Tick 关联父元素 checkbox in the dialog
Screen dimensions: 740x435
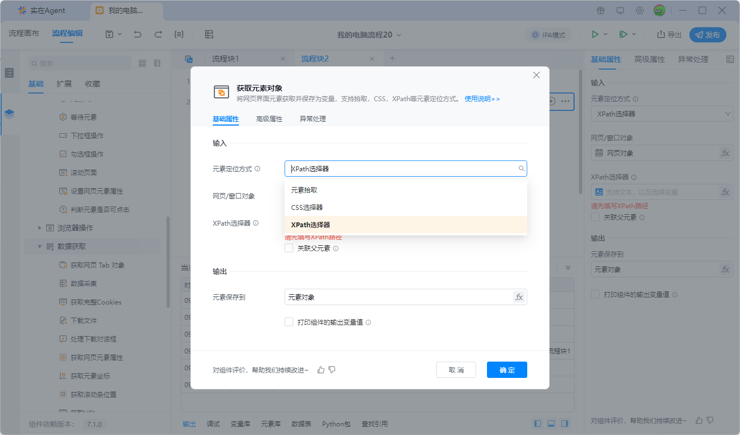(289, 248)
